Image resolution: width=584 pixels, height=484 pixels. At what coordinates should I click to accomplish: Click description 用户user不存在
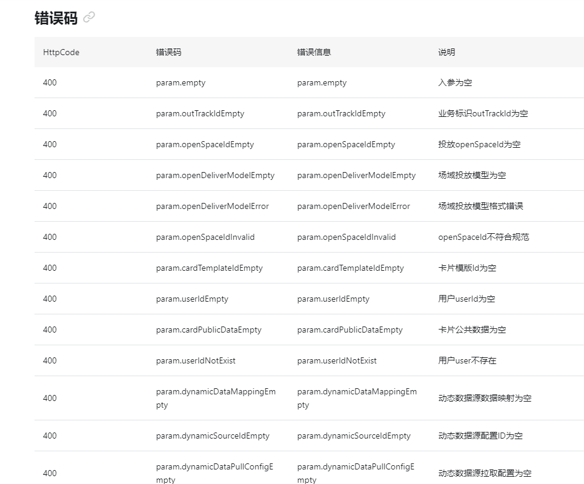point(468,361)
